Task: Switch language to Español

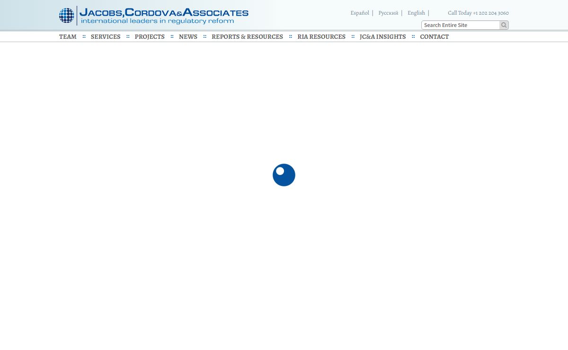Action: (360, 13)
